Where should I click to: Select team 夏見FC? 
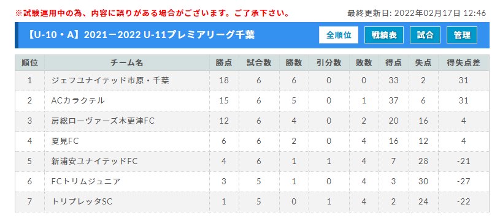pyautogui.click(x=65, y=141)
